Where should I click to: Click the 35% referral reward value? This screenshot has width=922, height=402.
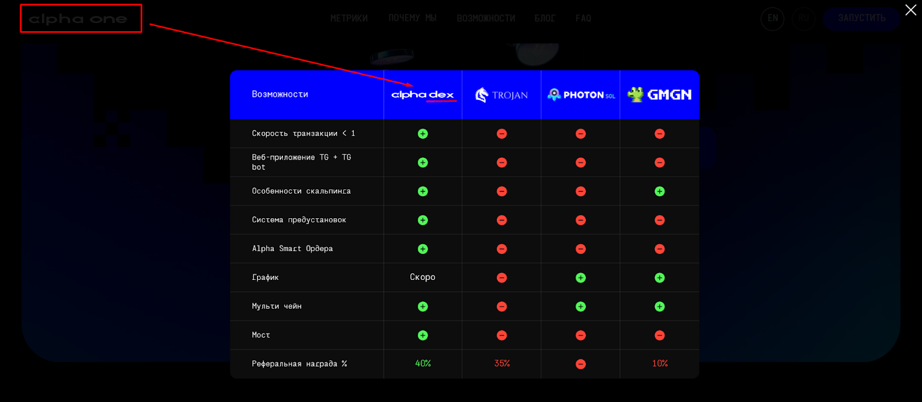click(x=502, y=363)
